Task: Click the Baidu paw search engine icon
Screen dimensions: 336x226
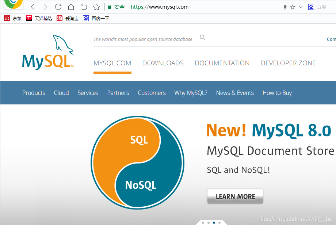Action: [311, 7]
